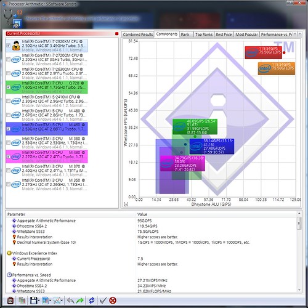308x308 pixels.
Task: Click the Current Processor(s) 7.5 score row
Action: pos(152,259)
